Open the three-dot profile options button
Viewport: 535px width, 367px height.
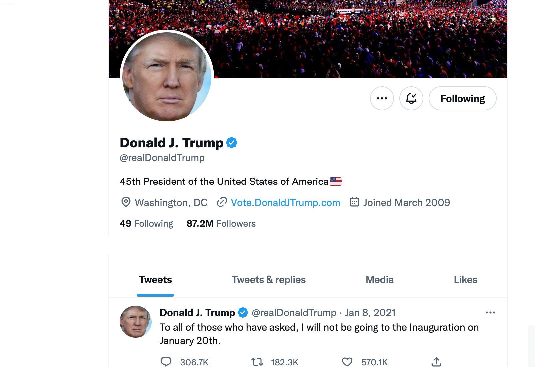click(x=382, y=98)
